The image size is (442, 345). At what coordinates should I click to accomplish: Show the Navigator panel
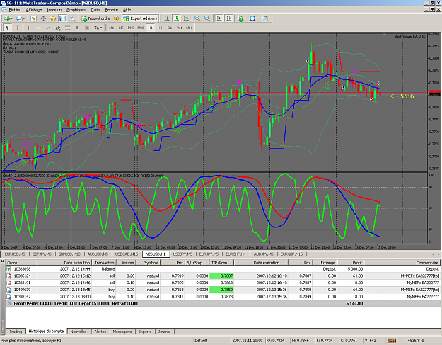click(53, 18)
